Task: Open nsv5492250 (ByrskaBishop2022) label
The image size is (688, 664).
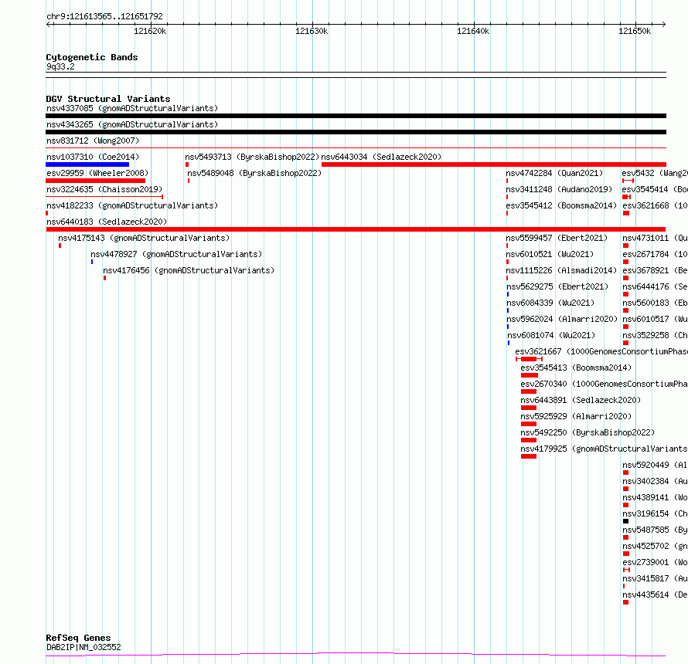Action: coord(588,432)
